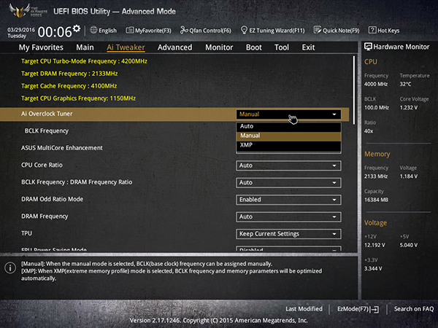Open the Tool tab
The width and height of the screenshot is (438, 328).
click(282, 47)
